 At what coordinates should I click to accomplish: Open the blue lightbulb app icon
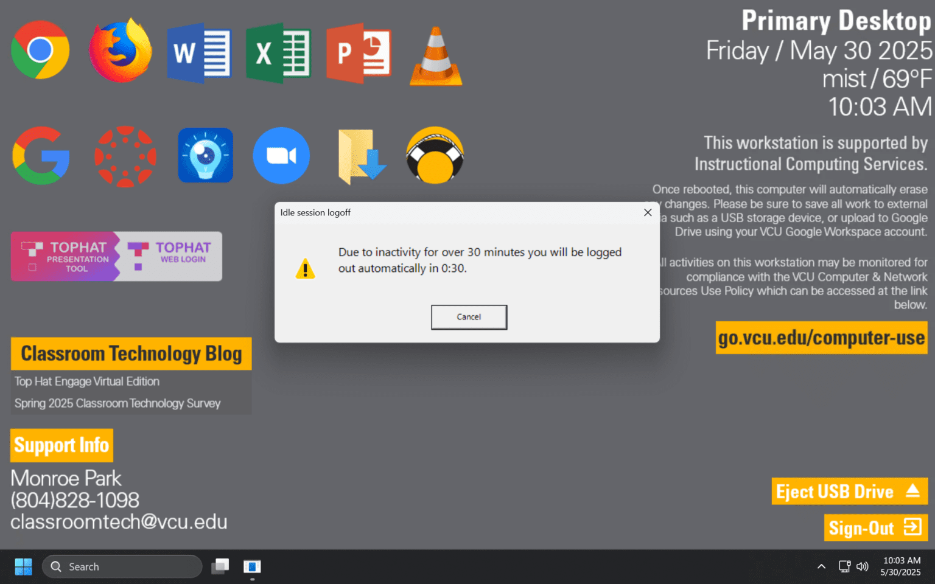[205, 156]
